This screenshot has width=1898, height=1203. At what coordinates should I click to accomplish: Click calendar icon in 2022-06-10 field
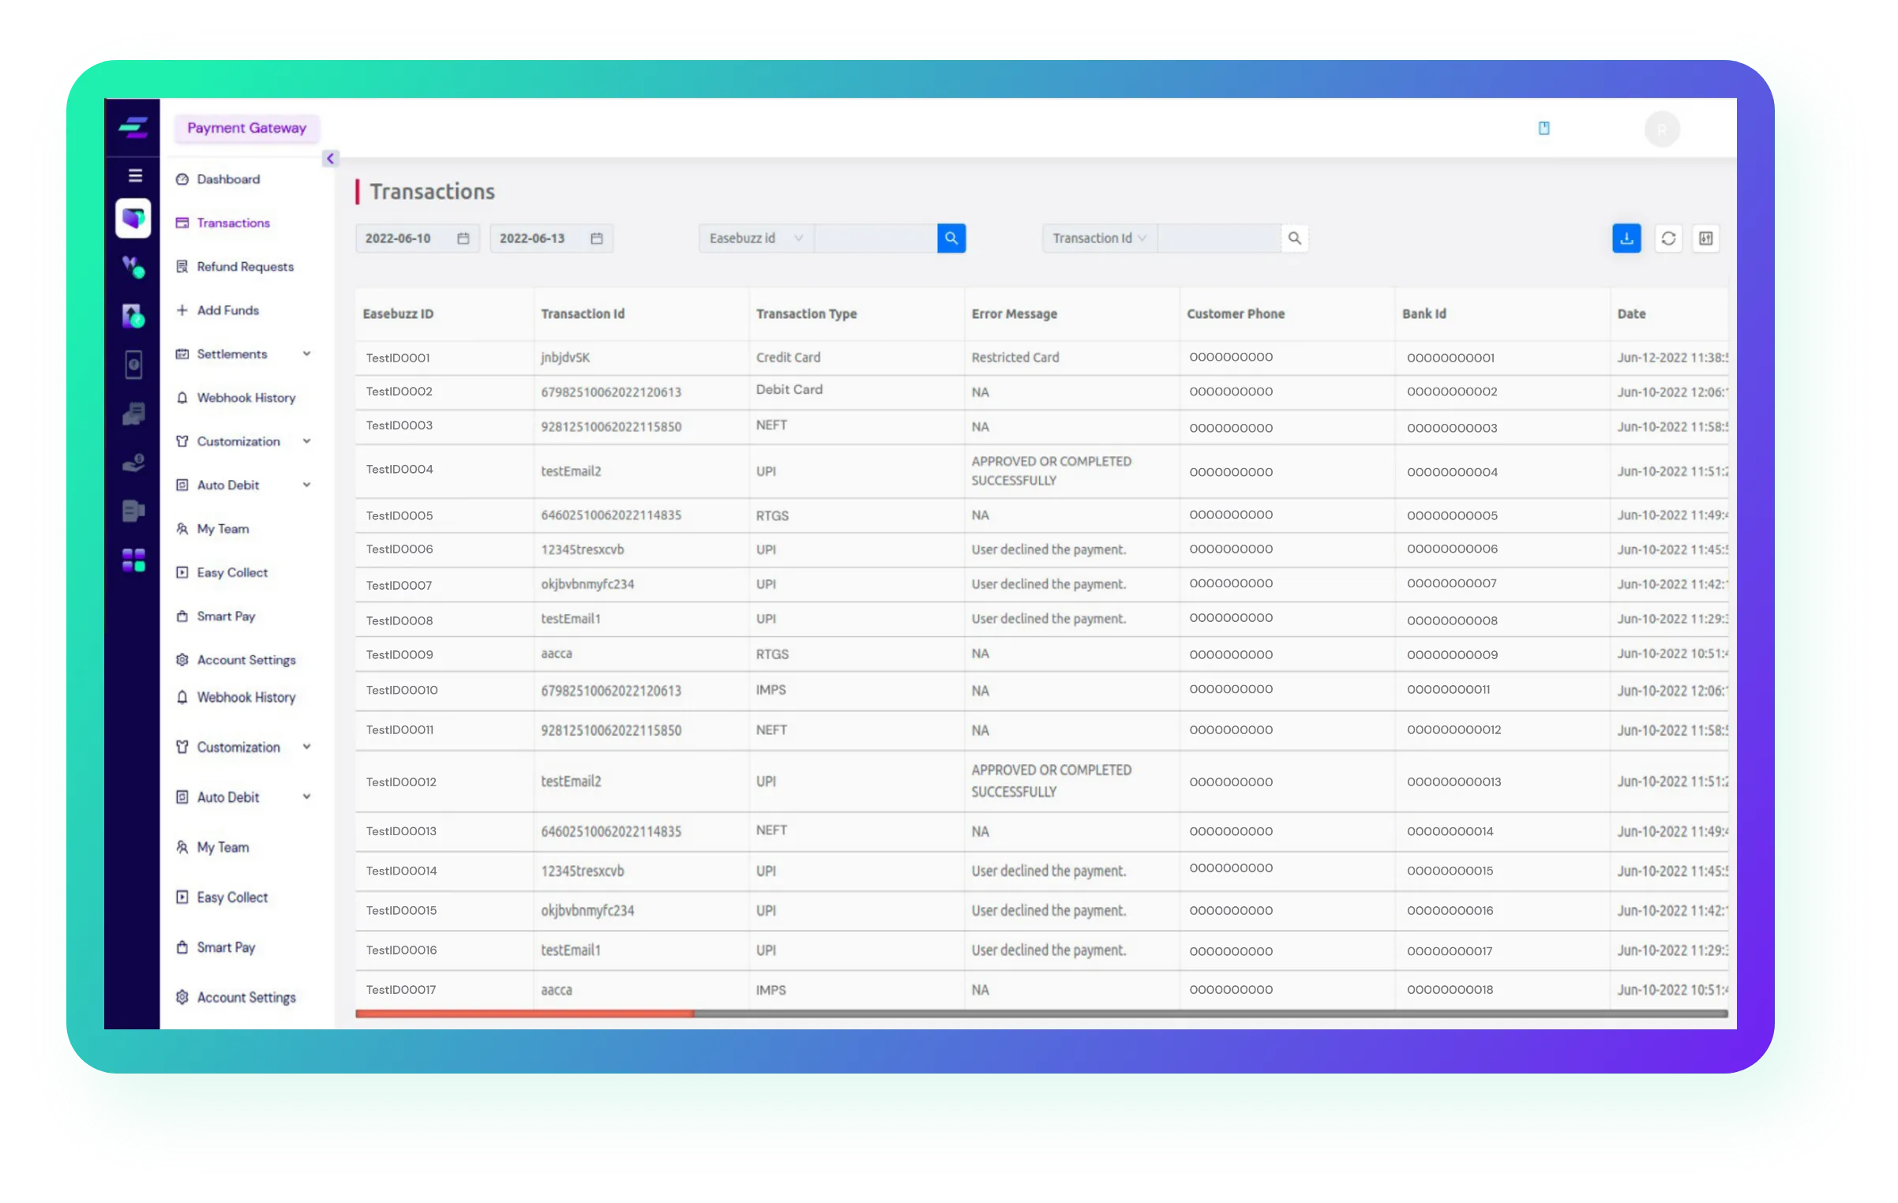click(x=463, y=238)
